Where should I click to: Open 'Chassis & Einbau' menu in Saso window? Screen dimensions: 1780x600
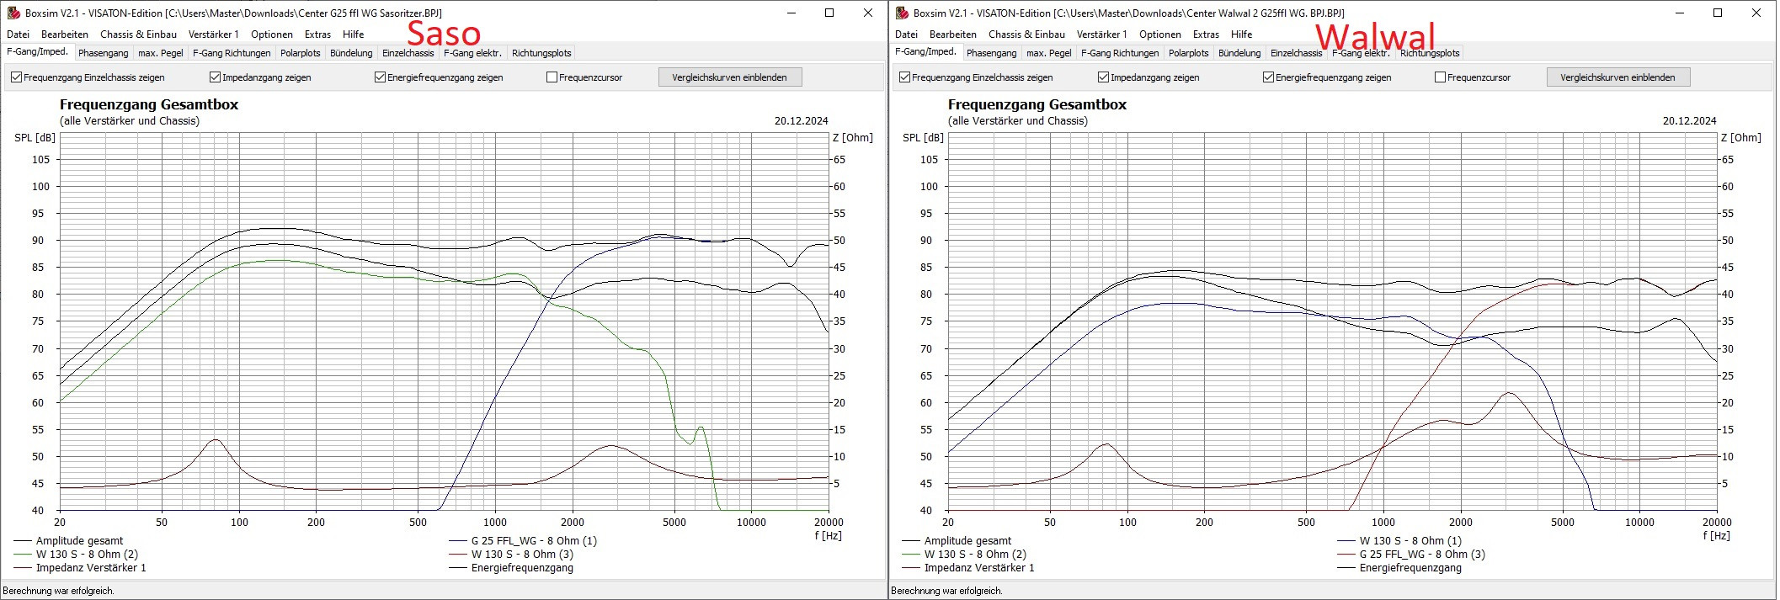pyautogui.click(x=138, y=35)
